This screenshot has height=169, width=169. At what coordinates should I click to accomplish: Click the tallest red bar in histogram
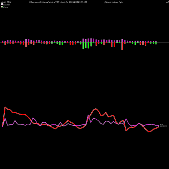coord(122,46)
